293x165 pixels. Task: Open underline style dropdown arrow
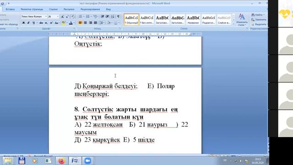point(37,23)
